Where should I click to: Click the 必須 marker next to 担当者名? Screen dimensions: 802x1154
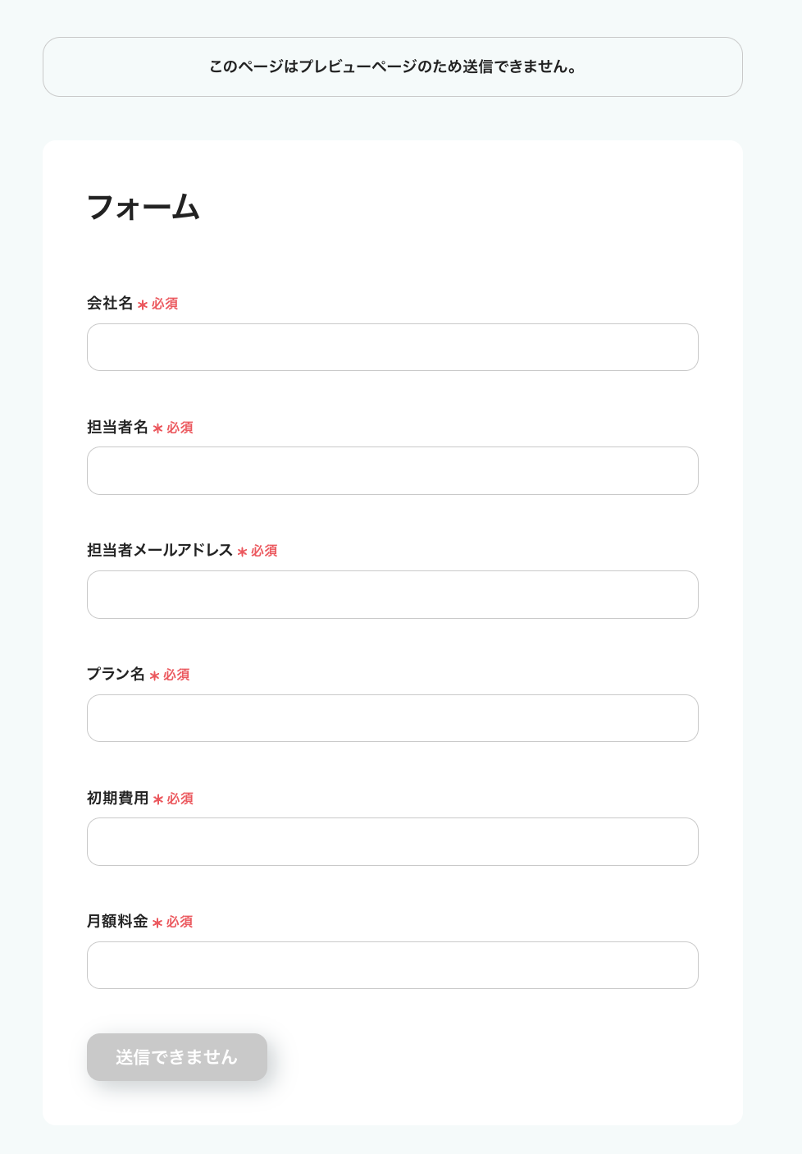(x=180, y=428)
